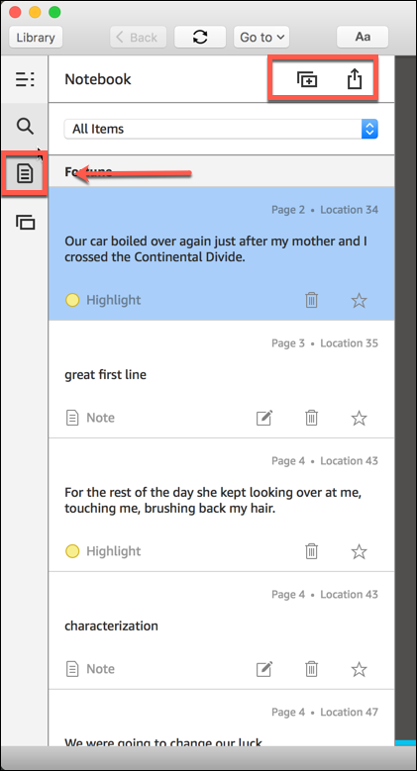The height and width of the screenshot is (771, 417).
Task: Delete the 'characterization' note
Action: click(311, 669)
